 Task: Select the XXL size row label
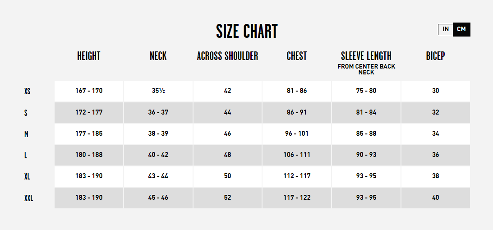point(28,198)
